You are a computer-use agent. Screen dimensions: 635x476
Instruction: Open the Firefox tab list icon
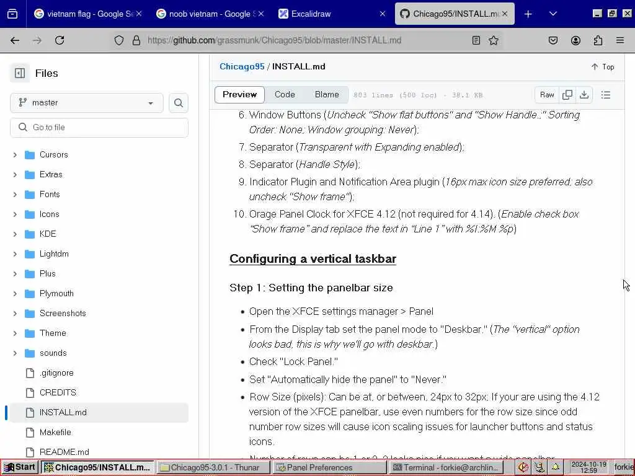tap(12, 14)
